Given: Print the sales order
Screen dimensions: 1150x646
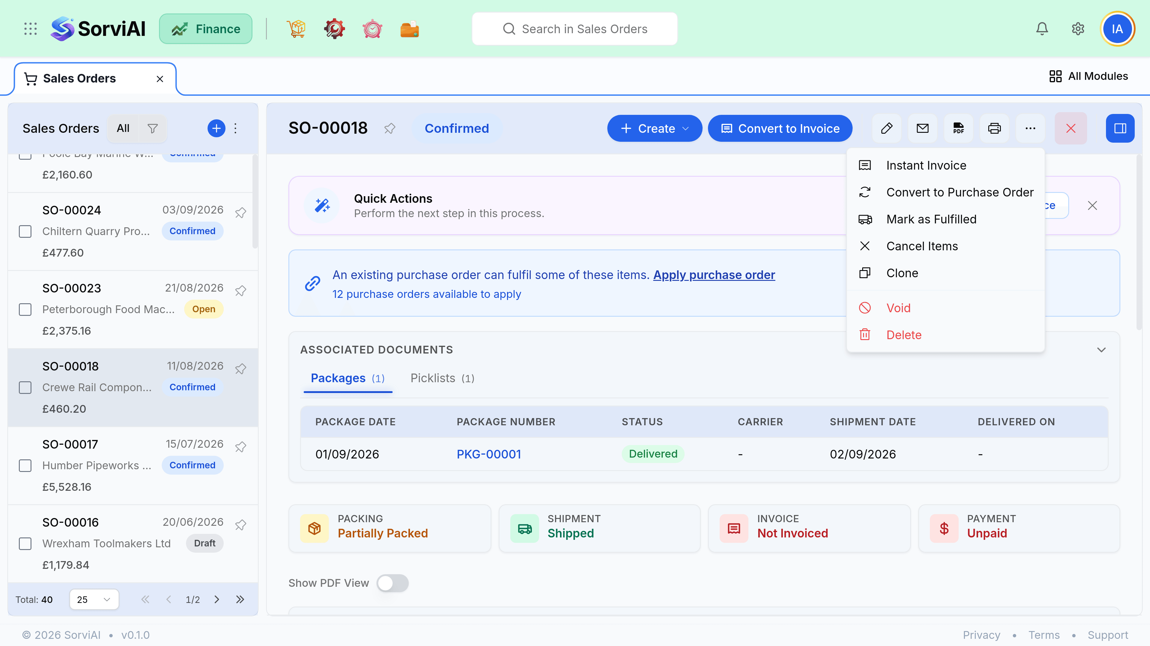Looking at the screenshot, I should 995,128.
